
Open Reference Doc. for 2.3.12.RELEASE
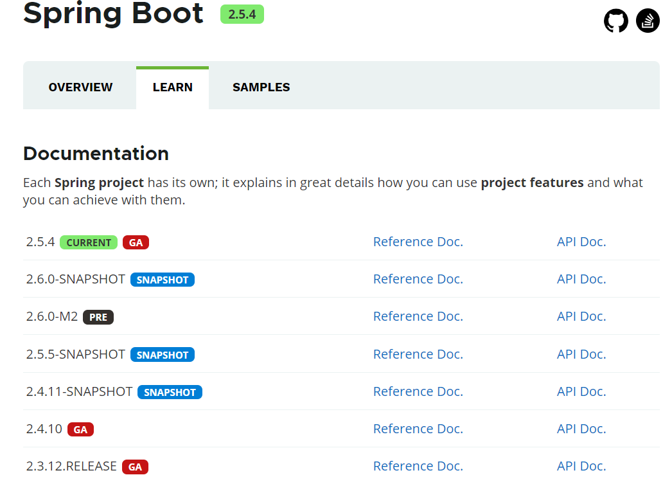coord(418,466)
